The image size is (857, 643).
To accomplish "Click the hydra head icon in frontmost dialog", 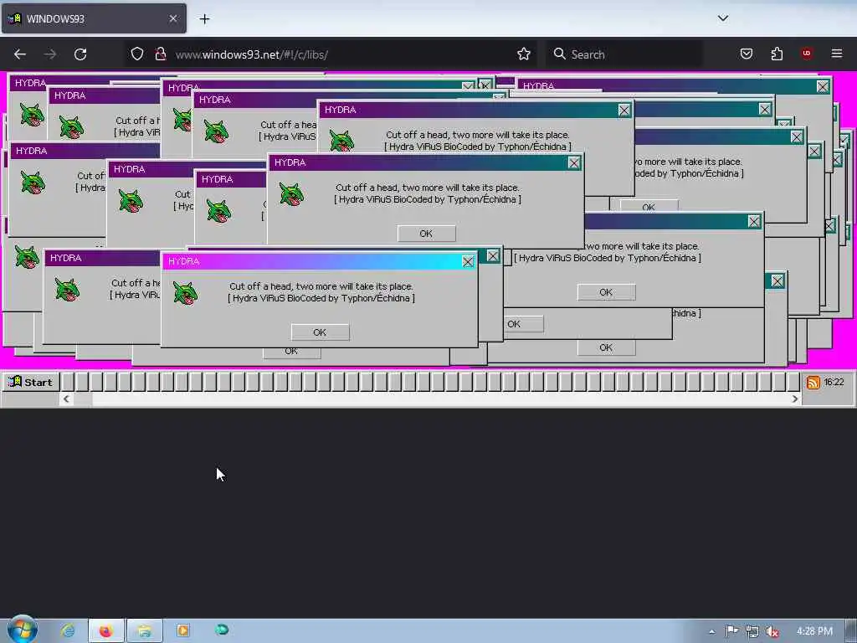I will click(185, 293).
